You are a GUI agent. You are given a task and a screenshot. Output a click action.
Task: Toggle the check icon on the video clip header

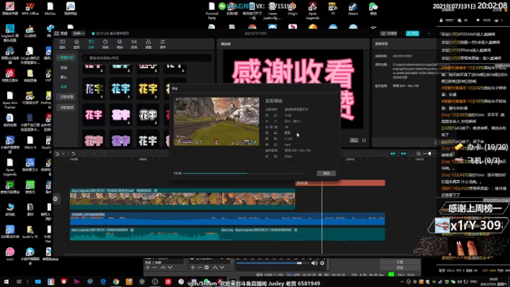click(x=156, y=190)
